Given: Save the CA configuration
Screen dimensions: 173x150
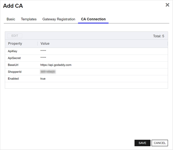Looking at the screenshot, I should [x=142, y=143].
